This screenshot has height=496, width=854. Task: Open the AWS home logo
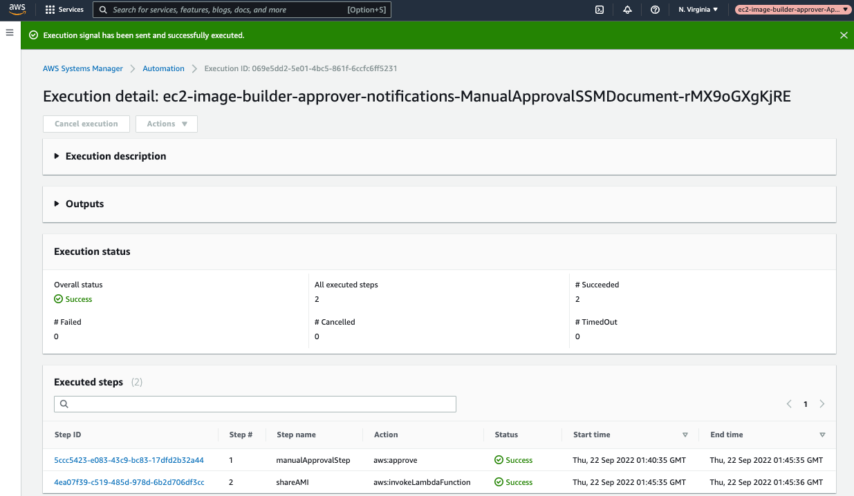(17, 10)
